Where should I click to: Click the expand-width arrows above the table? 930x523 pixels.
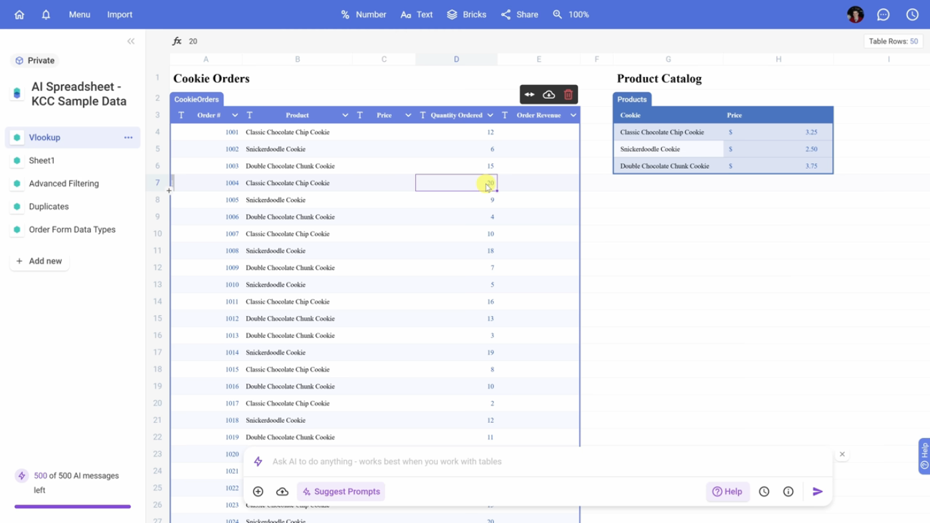[x=529, y=95]
